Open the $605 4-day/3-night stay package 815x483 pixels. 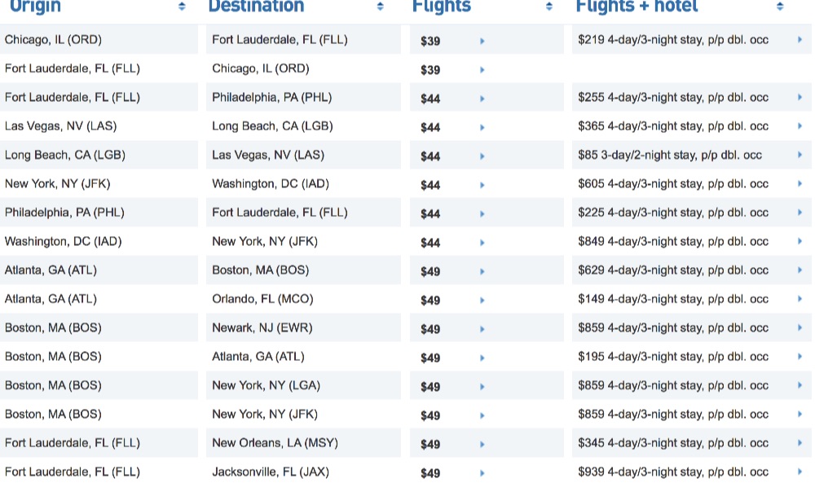pyautogui.click(x=672, y=184)
